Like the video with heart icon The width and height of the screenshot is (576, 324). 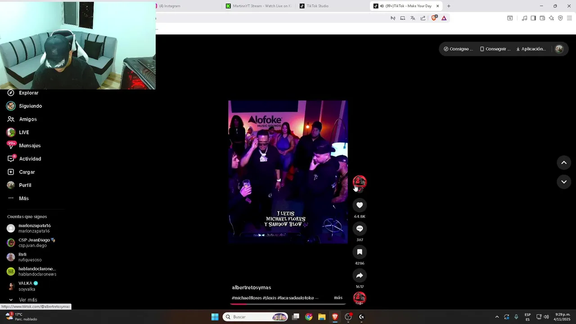360,205
